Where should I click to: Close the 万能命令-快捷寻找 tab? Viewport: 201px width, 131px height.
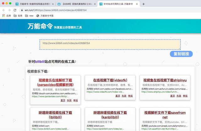(53, 4)
